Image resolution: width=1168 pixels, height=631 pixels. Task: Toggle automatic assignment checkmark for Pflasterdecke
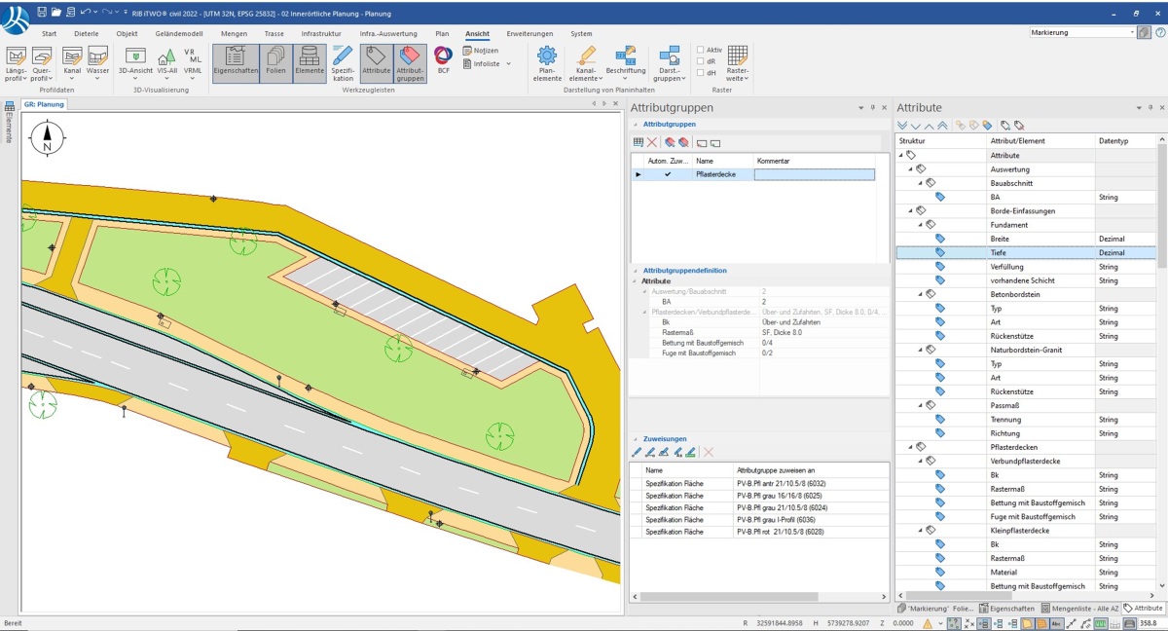click(668, 174)
